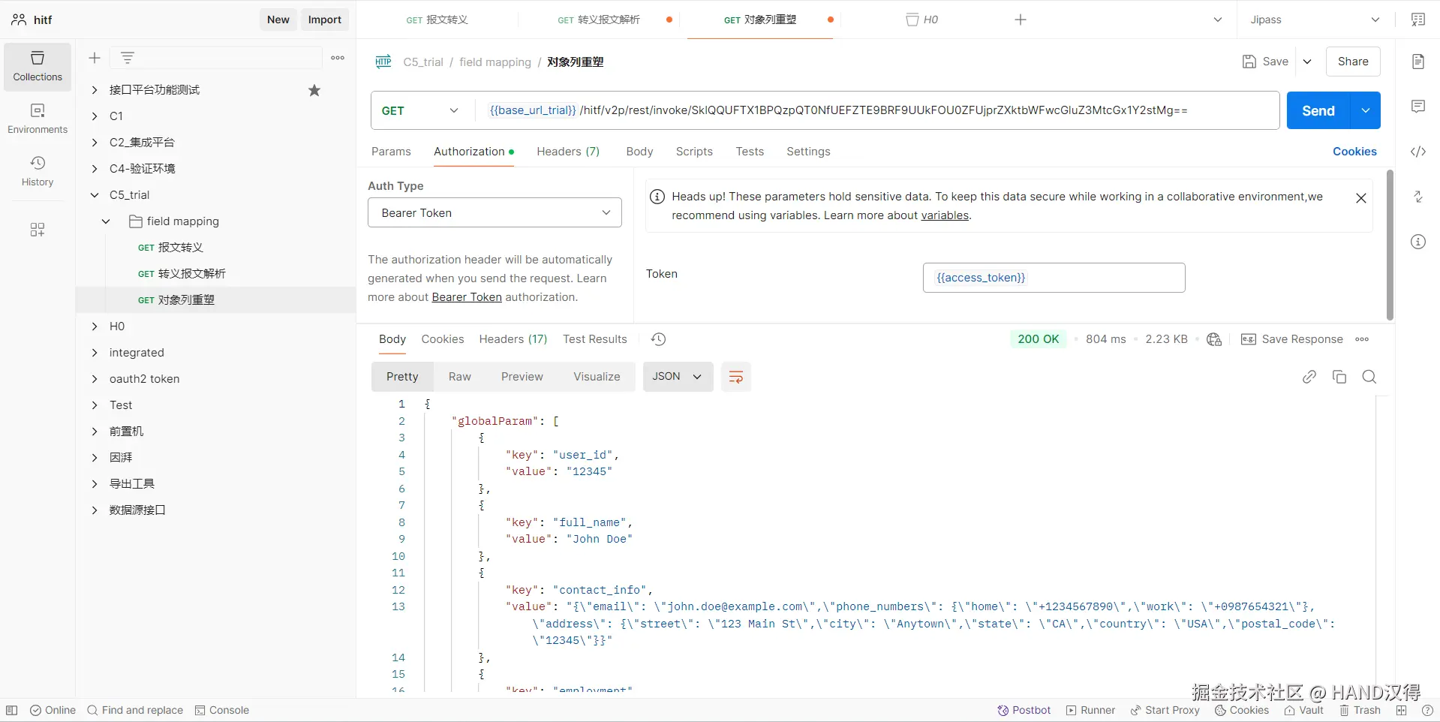Search within the response body
This screenshot has width=1440, height=722.
coord(1369,377)
